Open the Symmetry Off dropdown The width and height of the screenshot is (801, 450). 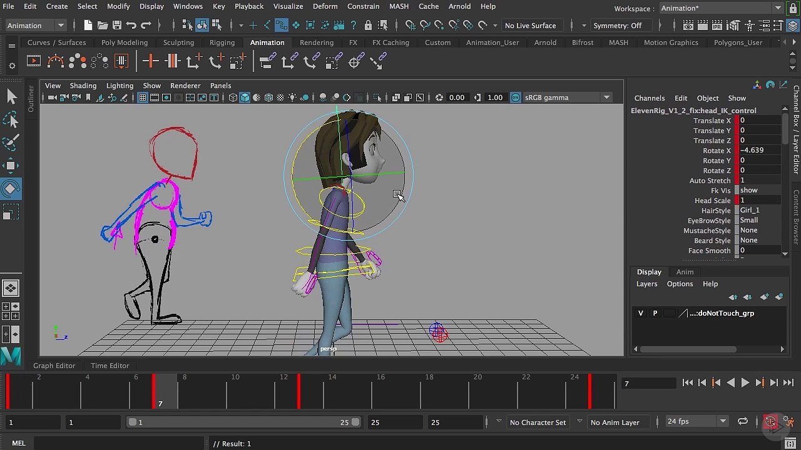pos(621,26)
